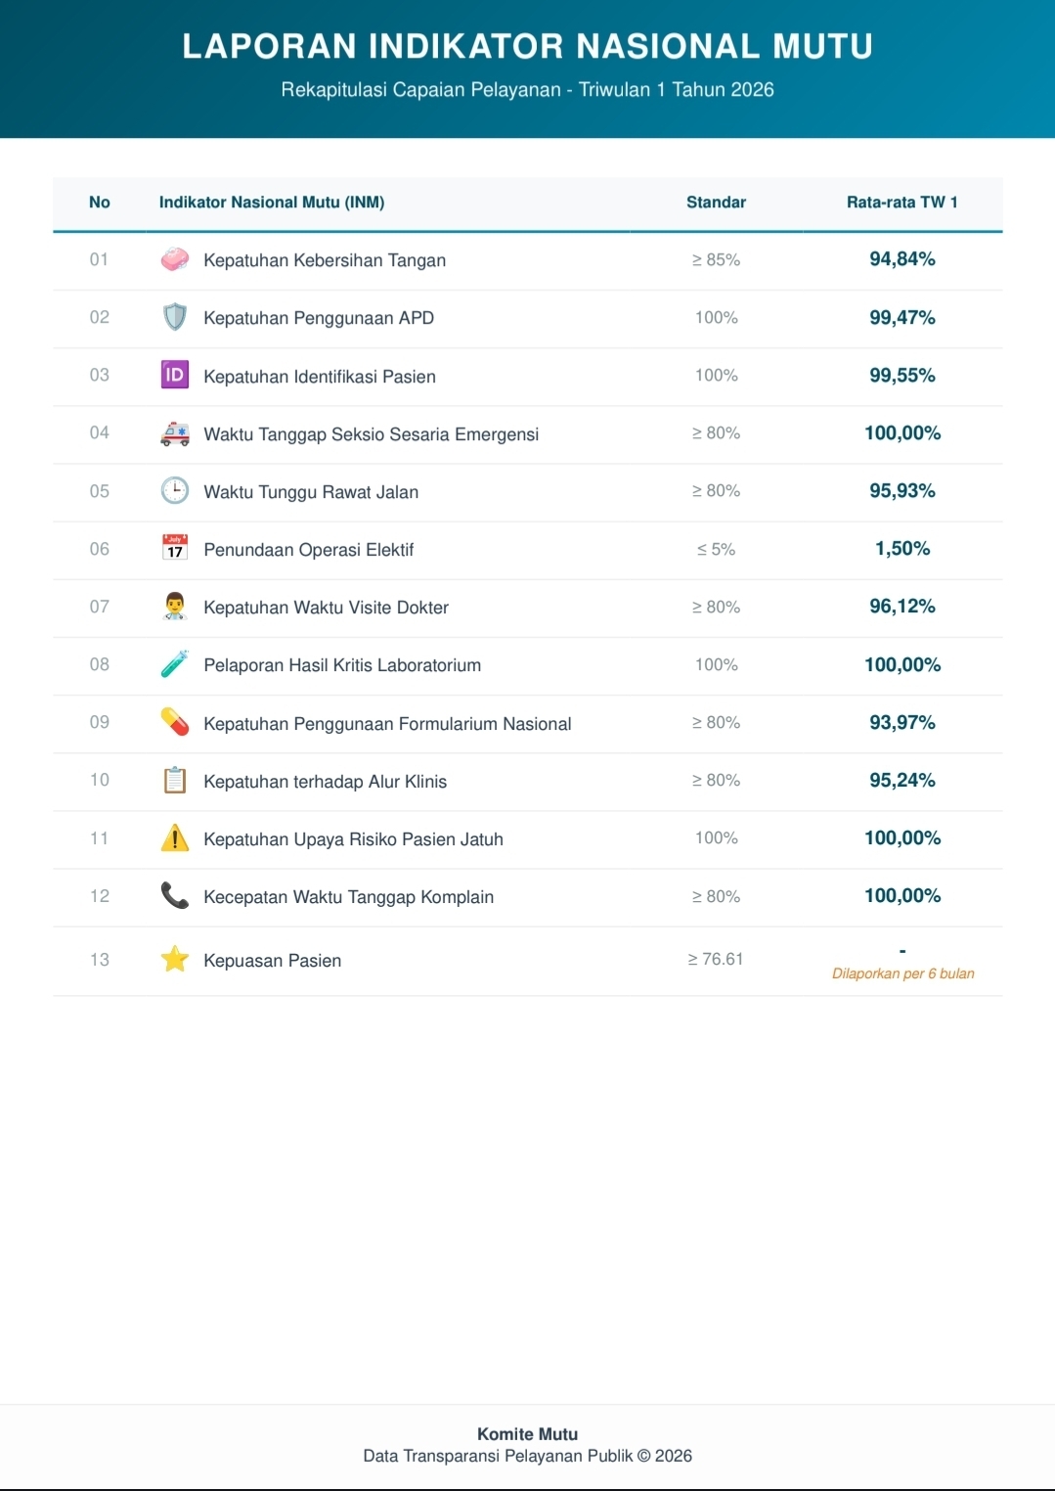
Task: Click the calendar icon for Penundaan Operasi Elektif
Action: pyautogui.click(x=175, y=548)
